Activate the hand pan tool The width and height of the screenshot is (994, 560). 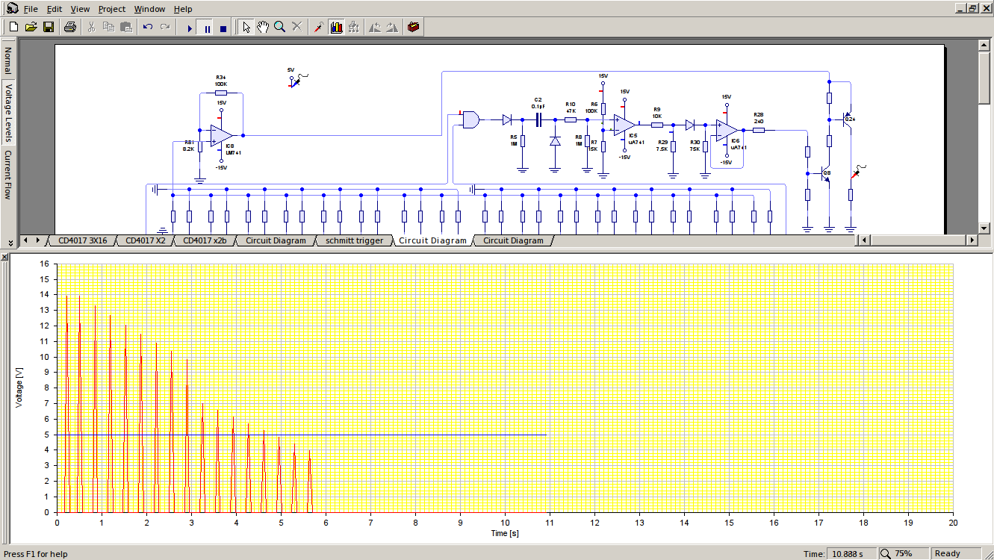pos(263,28)
